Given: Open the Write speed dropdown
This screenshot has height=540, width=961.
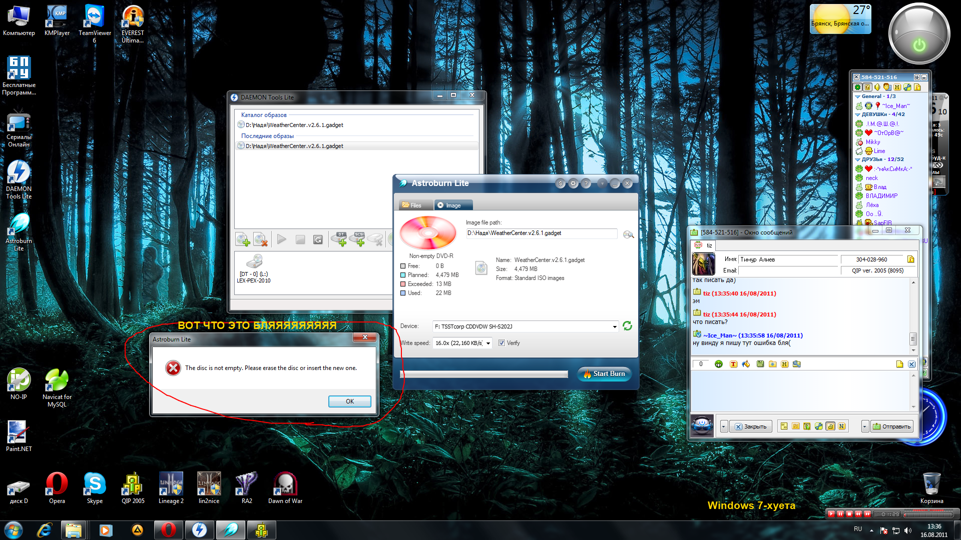Looking at the screenshot, I should 488,343.
